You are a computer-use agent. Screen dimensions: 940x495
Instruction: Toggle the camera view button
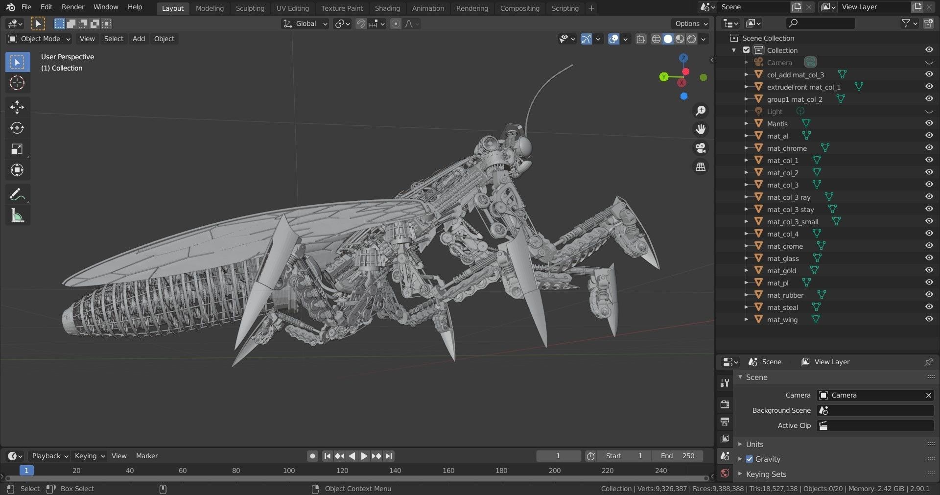tap(701, 148)
